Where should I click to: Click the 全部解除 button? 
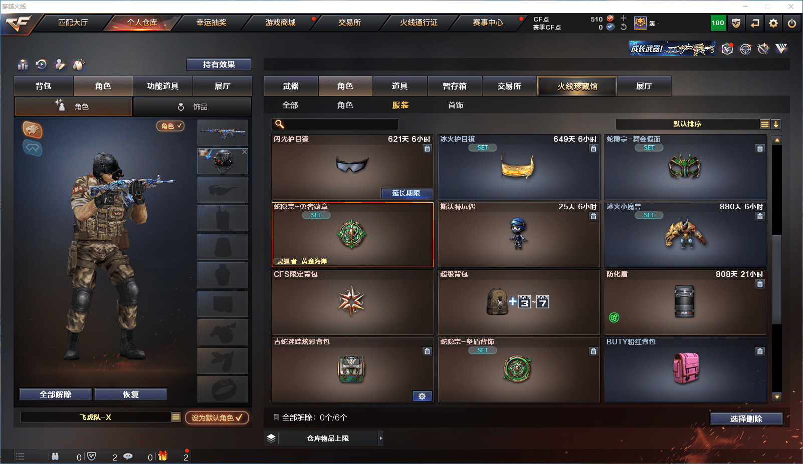tap(56, 394)
